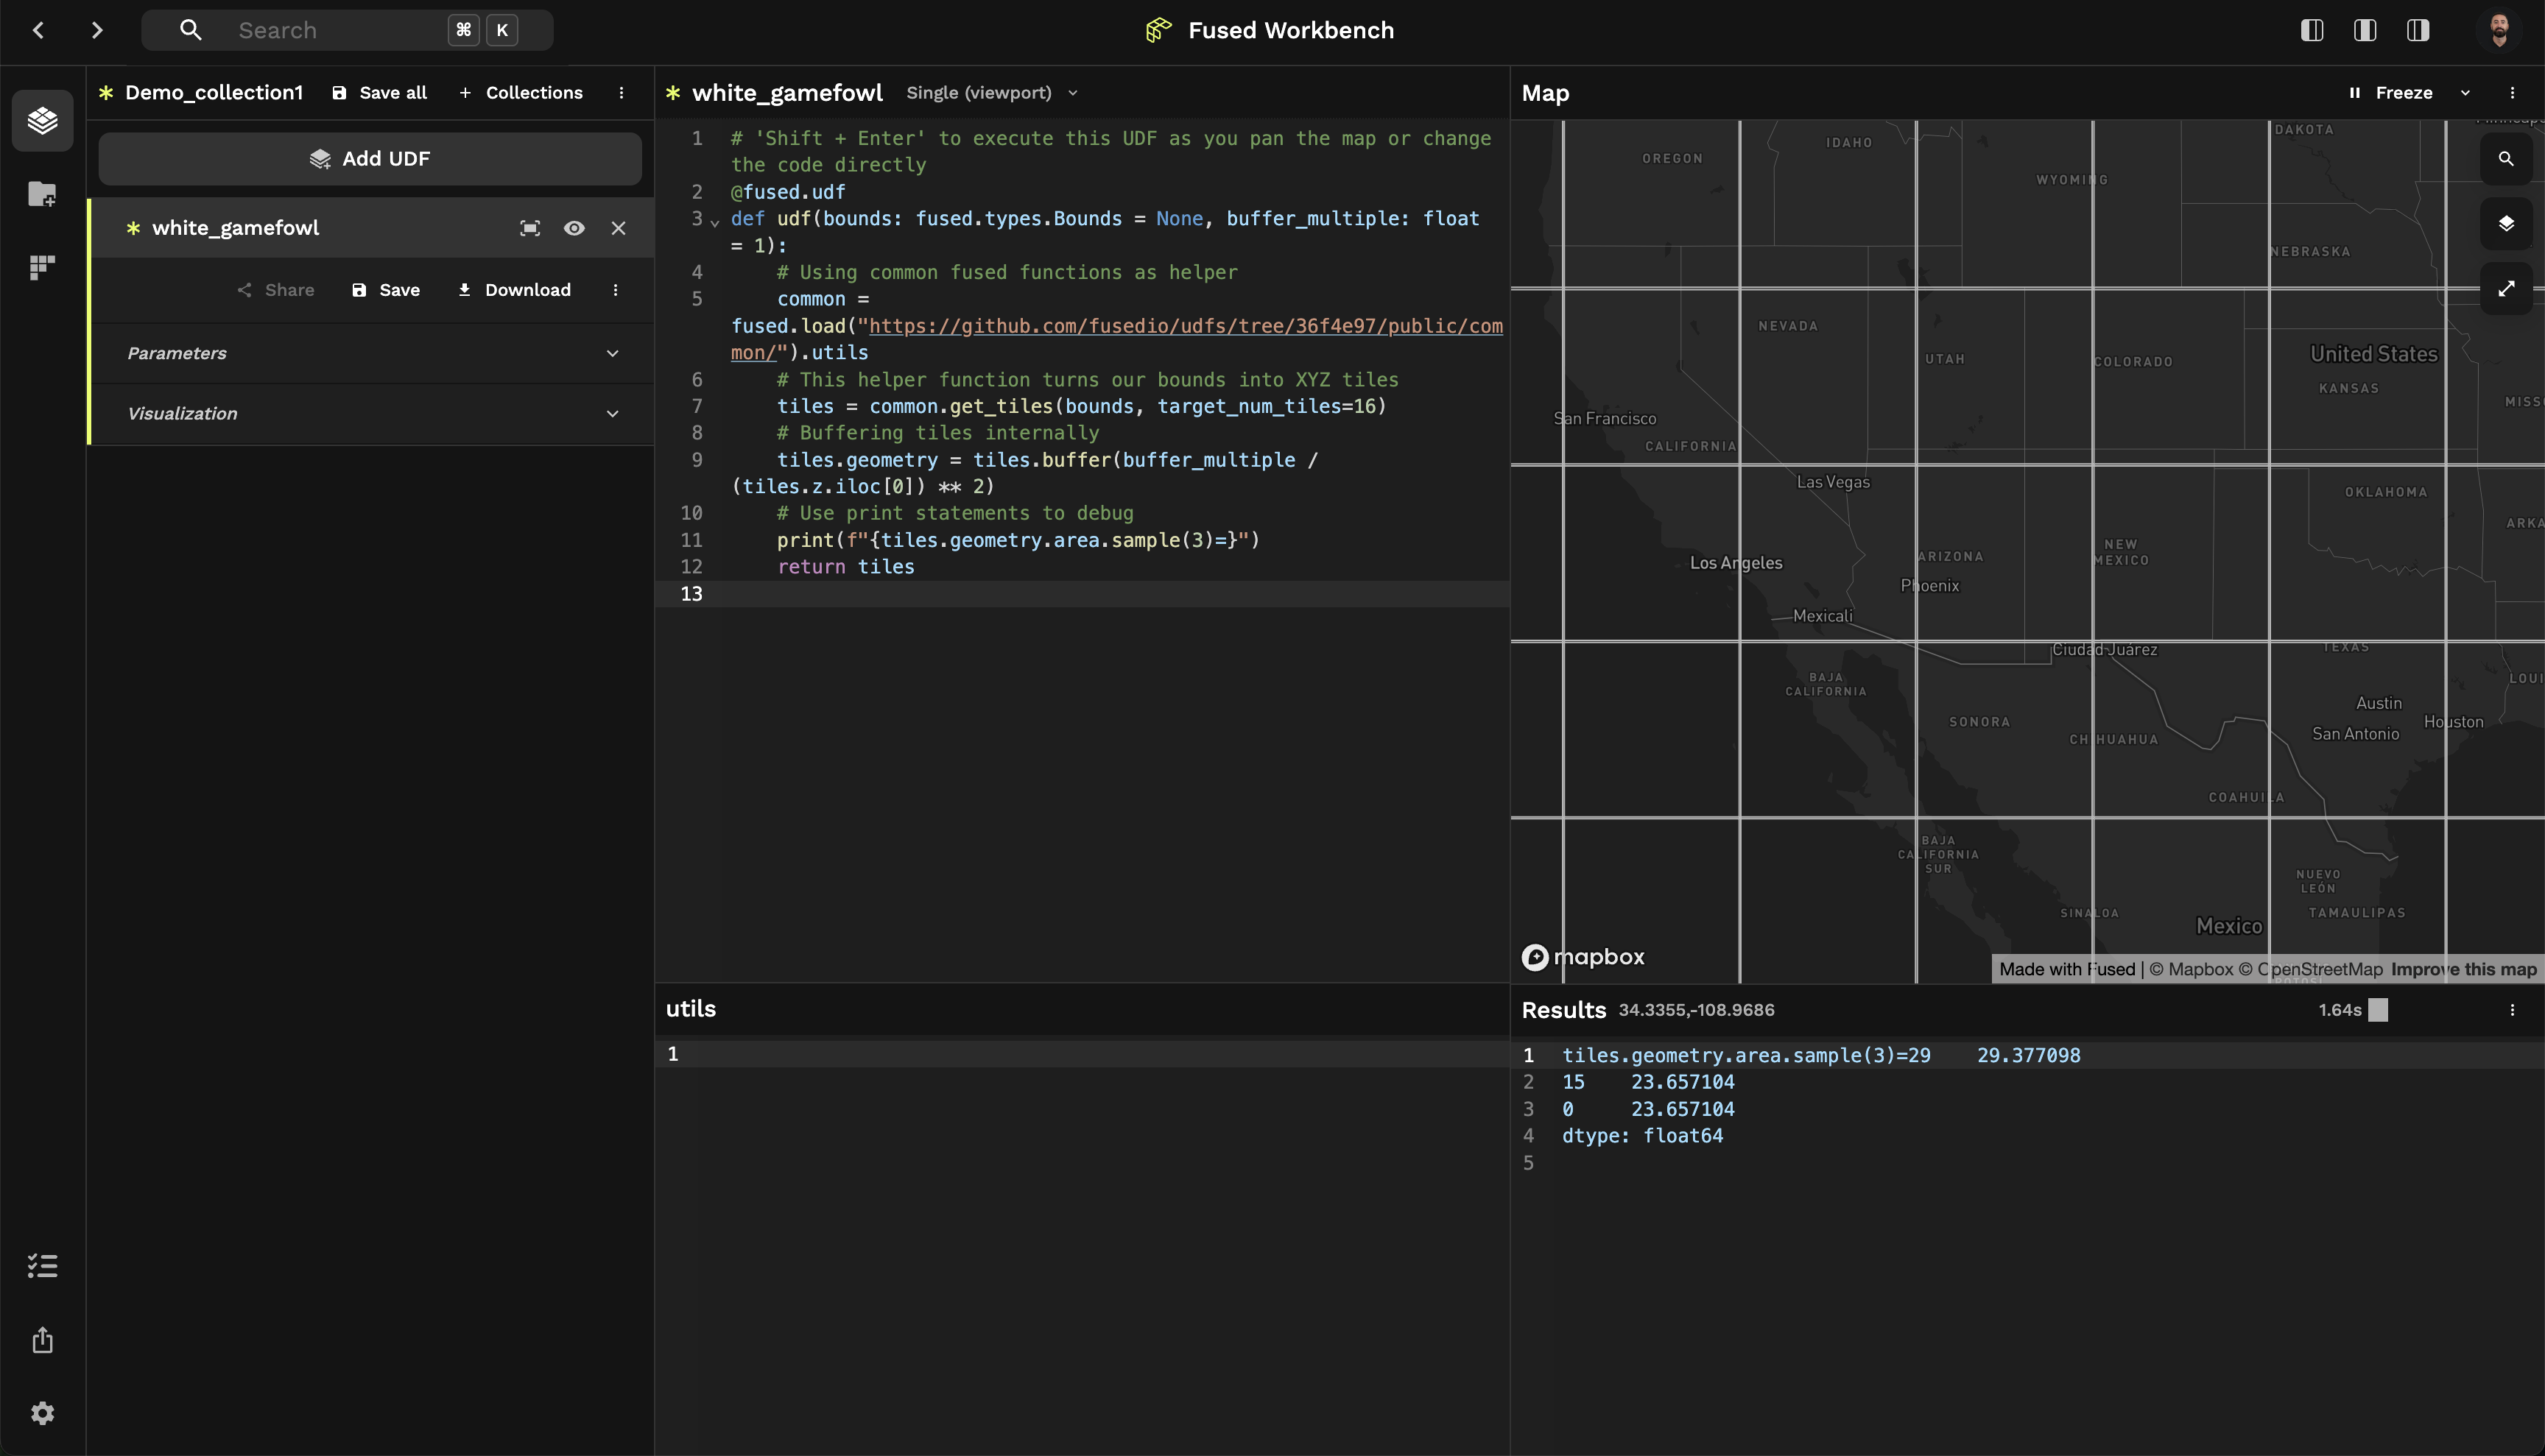Click Phoenix label on map
The width and height of the screenshot is (2545, 1456).
(x=1930, y=586)
